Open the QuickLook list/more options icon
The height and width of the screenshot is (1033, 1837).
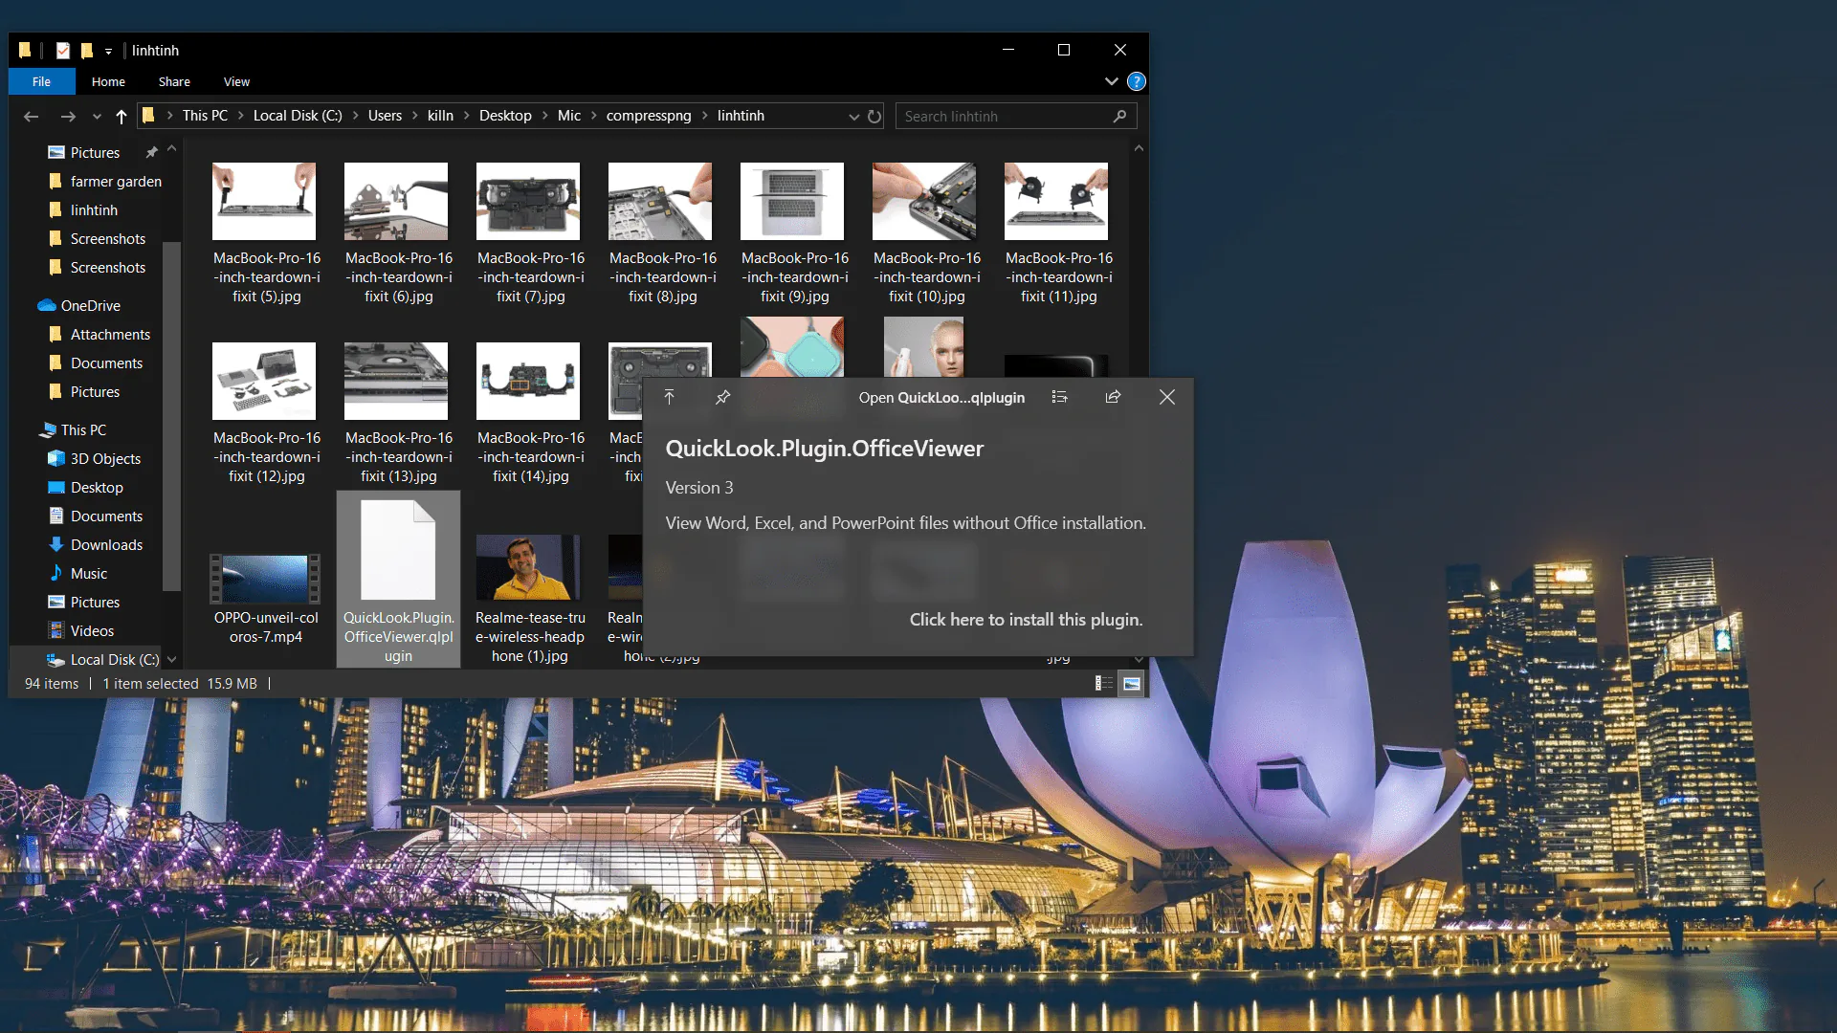tap(1059, 397)
